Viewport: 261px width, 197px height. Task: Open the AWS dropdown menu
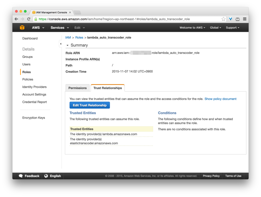38,28
